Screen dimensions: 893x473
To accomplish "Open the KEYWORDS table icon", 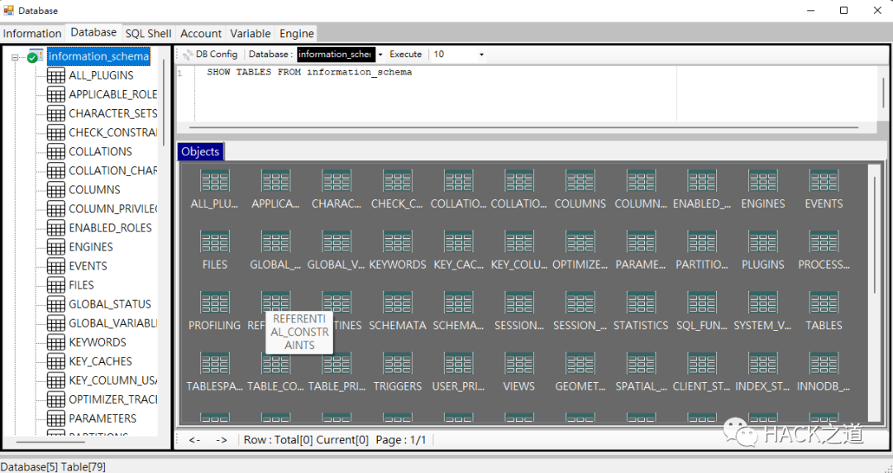I will (x=398, y=242).
